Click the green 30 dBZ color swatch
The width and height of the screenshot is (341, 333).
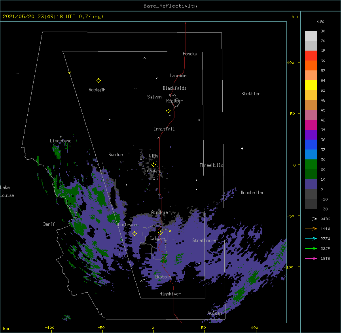[311, 165]
